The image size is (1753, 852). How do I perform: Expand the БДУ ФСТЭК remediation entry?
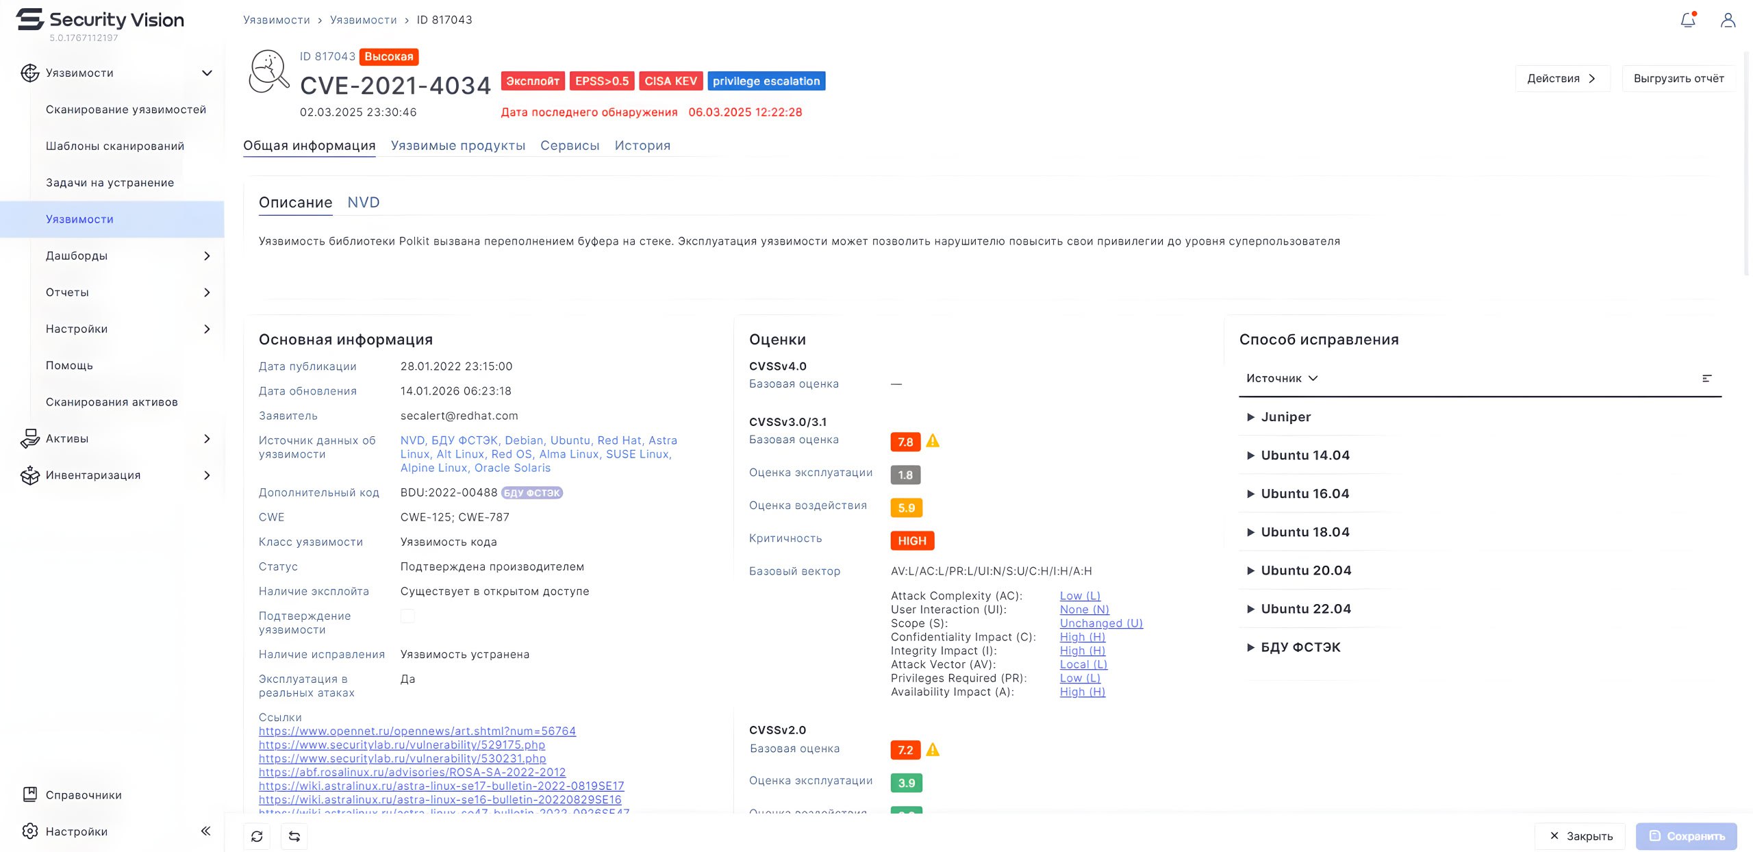(1250, 647)
